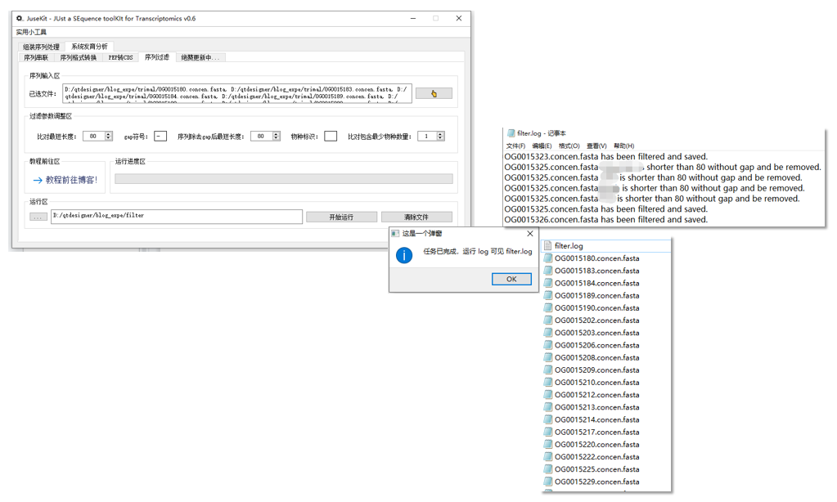Switch to the 序列格式转换 tab

click(x=78, y=57)
